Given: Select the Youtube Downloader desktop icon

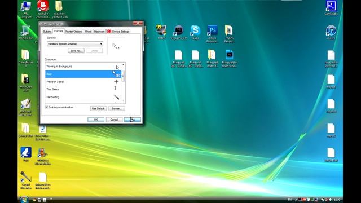Looking at the screenshot, I should pos(43,10).
